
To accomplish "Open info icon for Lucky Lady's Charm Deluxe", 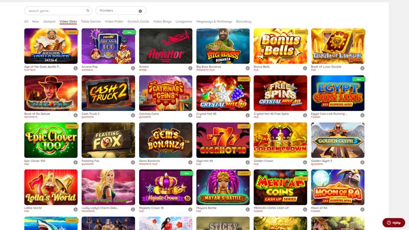I will (x=133, y=209).
